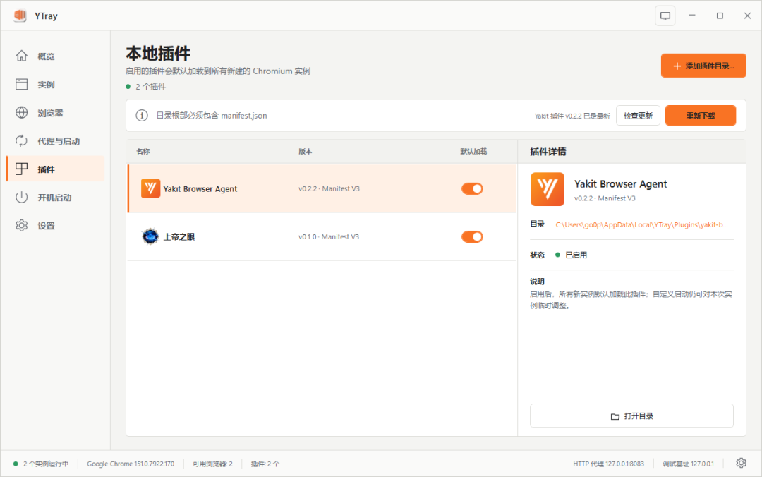Click HTTP 代理 127.0.0.1:8083 status entry
Image resolution: width=762 pixels, height=477 pixels.
point(608,464)
